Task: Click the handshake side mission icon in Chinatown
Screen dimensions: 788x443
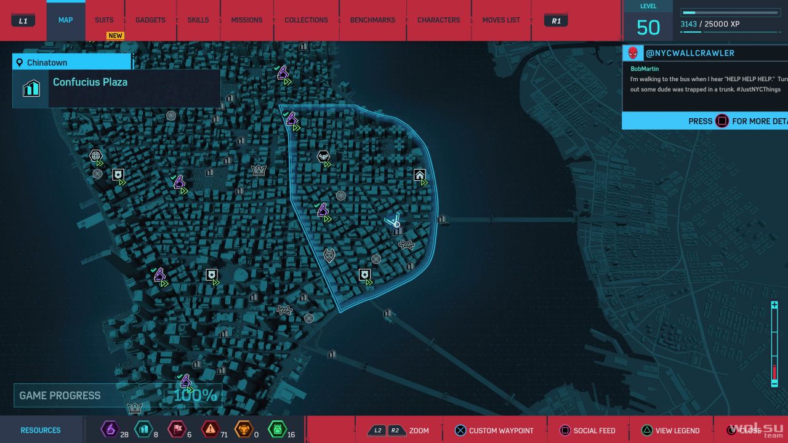Action: (x=323, y=158)
